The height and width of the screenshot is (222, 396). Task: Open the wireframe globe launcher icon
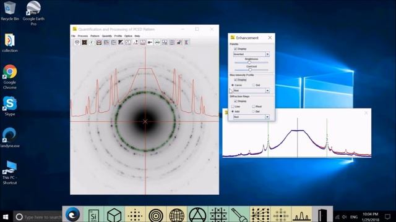(176, 215)
